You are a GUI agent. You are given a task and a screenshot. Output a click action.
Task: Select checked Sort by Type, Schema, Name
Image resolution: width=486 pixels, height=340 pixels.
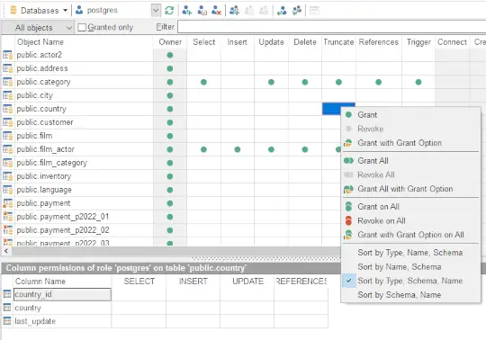point(410,281)
